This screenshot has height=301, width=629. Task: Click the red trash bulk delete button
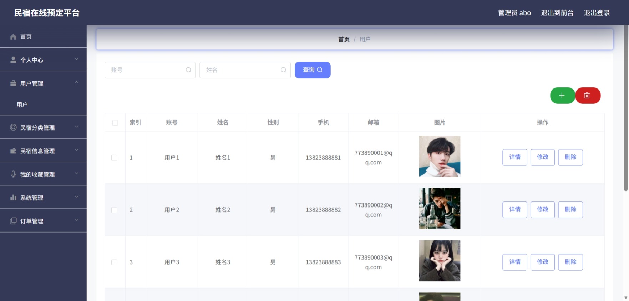588,96
